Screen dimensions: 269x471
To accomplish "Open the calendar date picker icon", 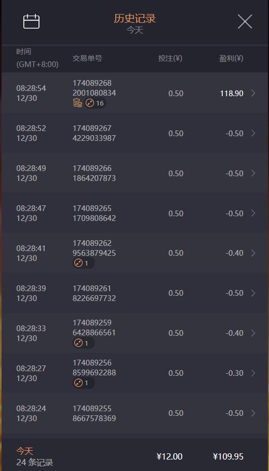I will (32, 21).
